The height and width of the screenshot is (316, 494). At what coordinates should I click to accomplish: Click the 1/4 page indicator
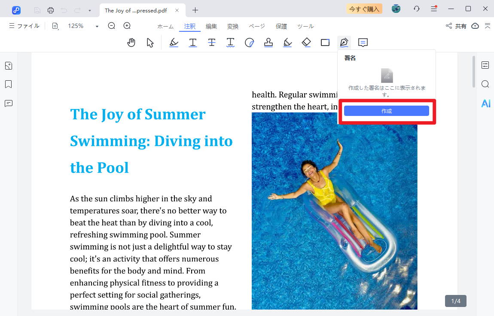pyautogui.click(x=455, y=301)
